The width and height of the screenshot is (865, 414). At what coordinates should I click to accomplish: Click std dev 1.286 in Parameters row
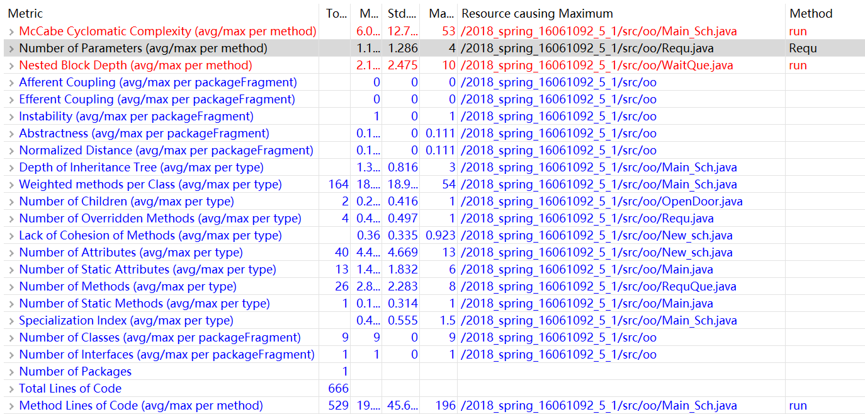[x=403, y=49]
